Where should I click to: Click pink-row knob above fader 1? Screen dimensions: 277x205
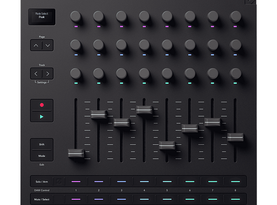tap(76, 17)
